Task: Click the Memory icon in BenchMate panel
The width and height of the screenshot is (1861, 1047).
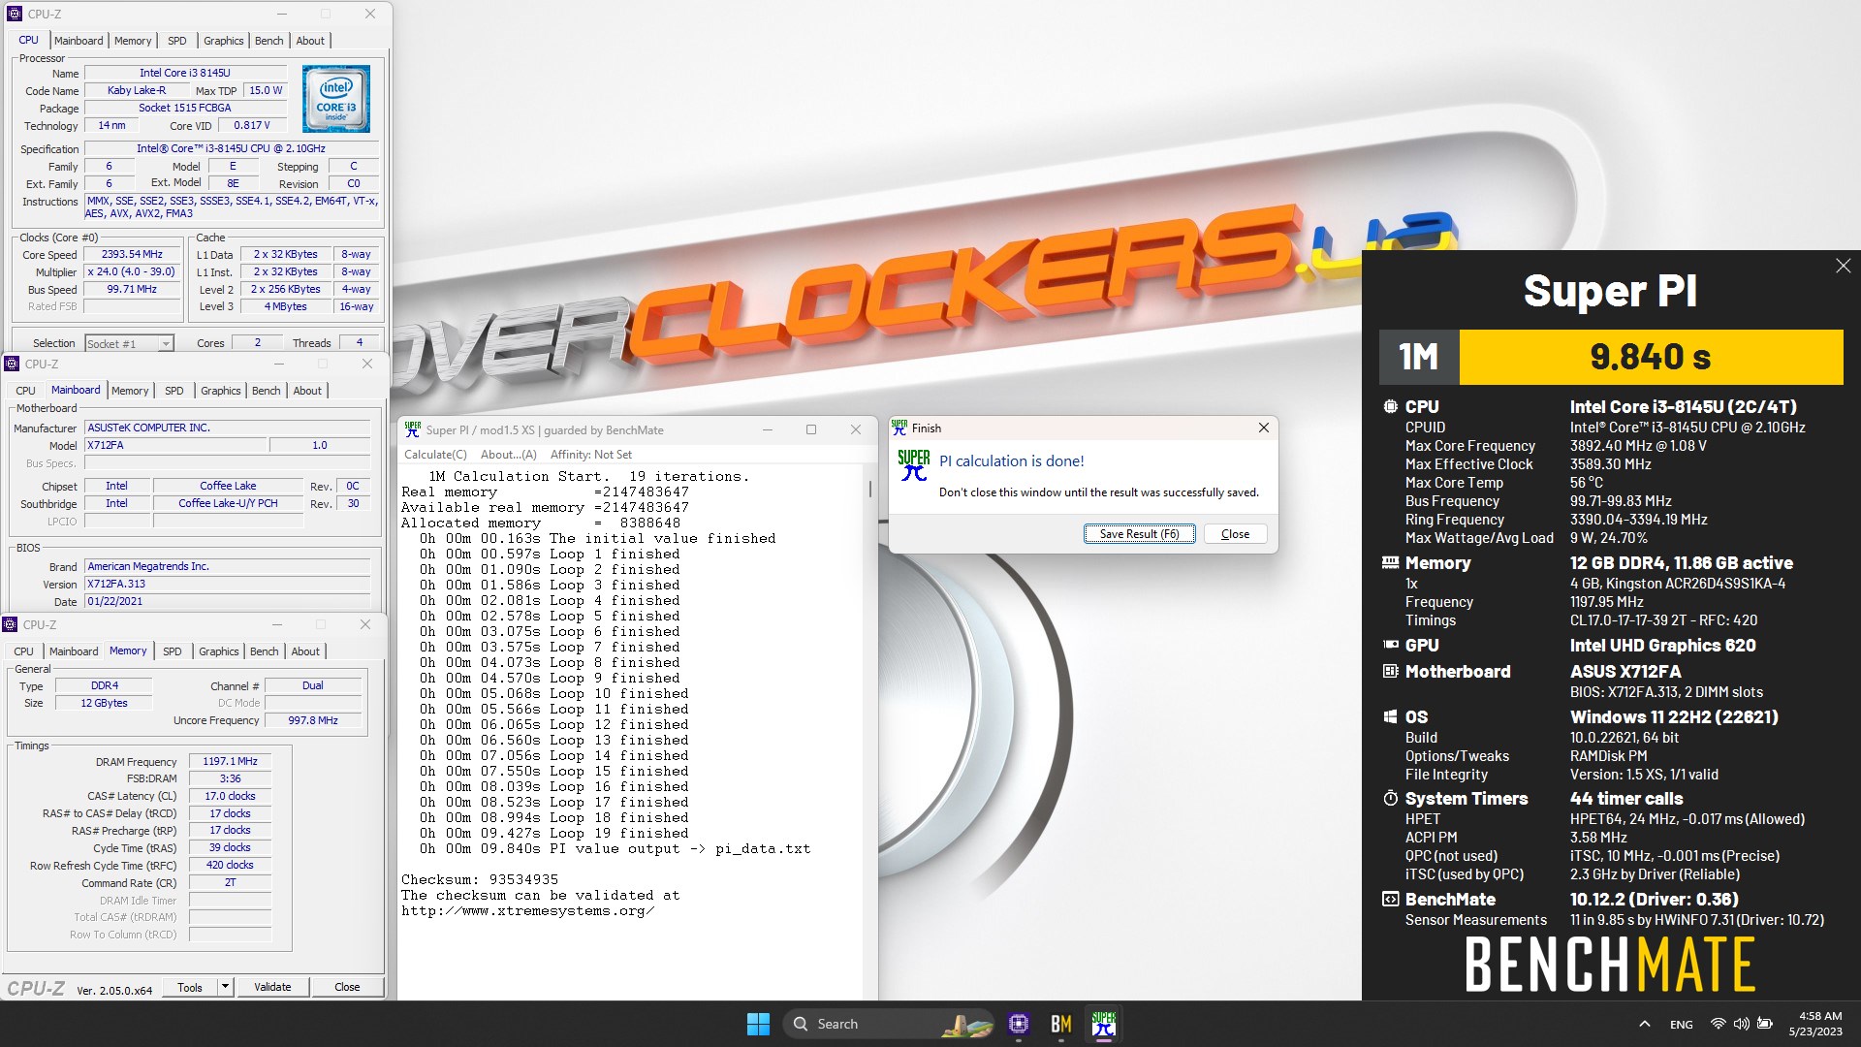Action: click(1390, 562)
